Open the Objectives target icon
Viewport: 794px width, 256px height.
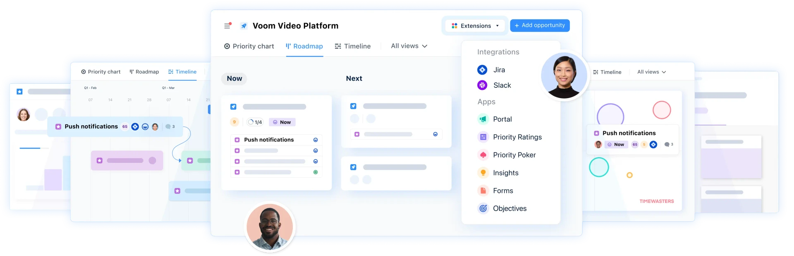[483, 209]
